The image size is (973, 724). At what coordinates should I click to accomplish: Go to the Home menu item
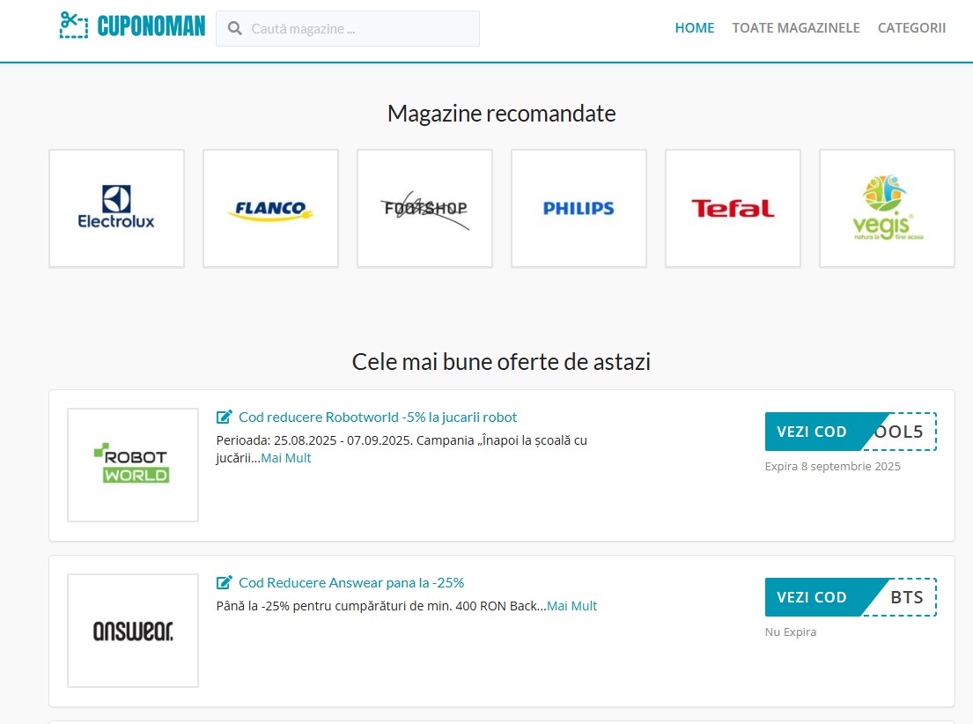[x=694, y=28]
